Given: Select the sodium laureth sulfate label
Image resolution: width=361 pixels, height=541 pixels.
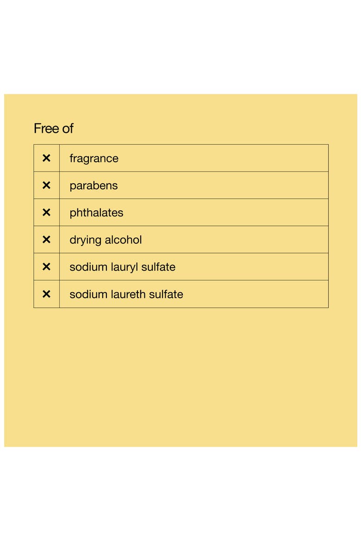Looking at the screenshot, I should tap(126, 294).
